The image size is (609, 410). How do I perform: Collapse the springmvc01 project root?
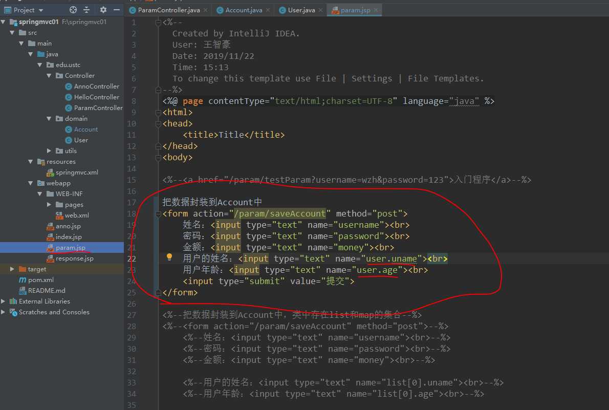[x=3, y=22]
